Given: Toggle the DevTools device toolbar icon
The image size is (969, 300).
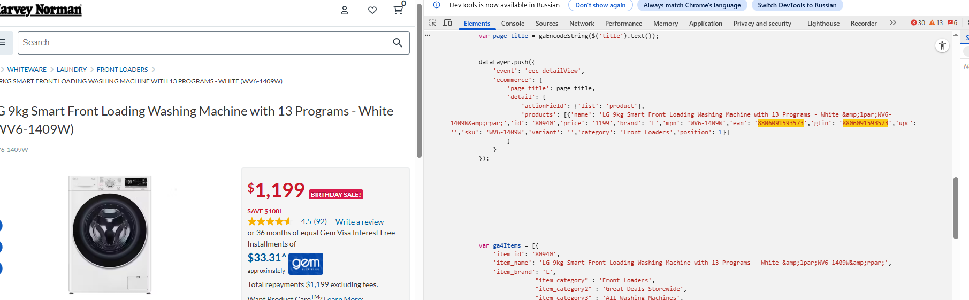Looking at the screenshot, I should pyautogui.click(x=448, y=22).
